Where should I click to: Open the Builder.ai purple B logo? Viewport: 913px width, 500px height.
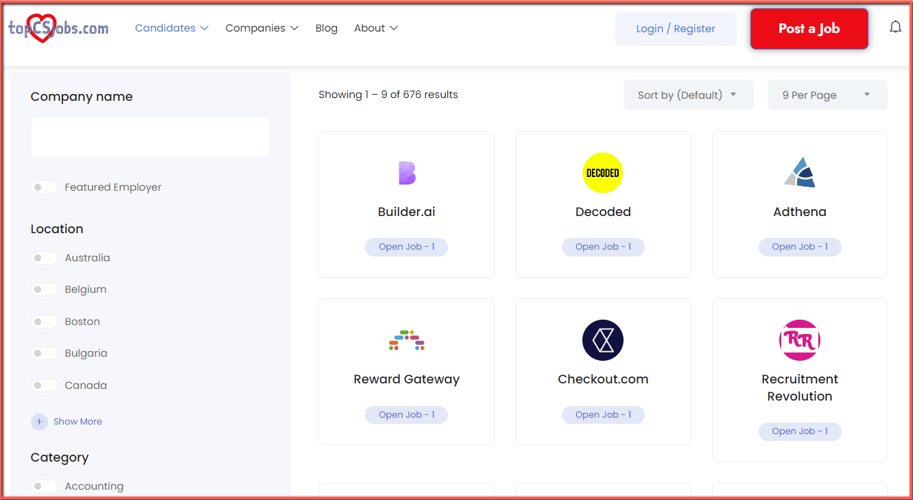(407, 173)
